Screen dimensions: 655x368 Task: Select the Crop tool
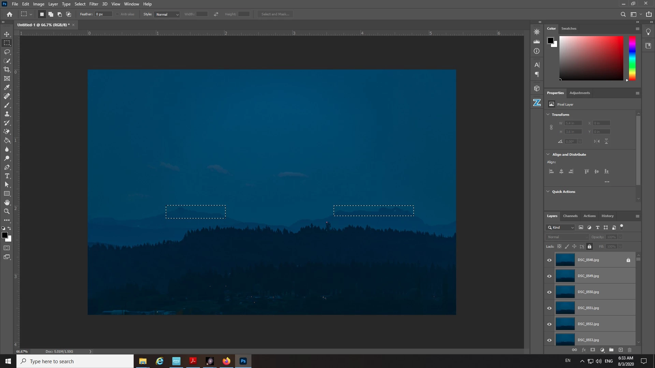[7, 70]
